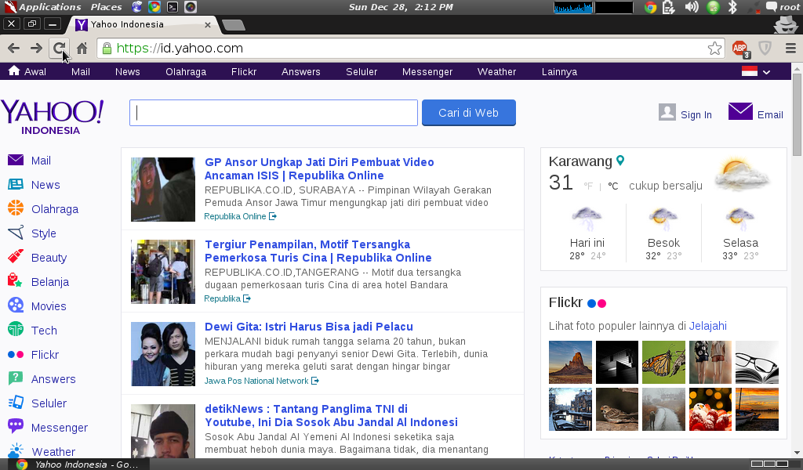Click the Sign In avatar icon
The width and height of the screenshot is (803, 470).
[x=667, y=113]
